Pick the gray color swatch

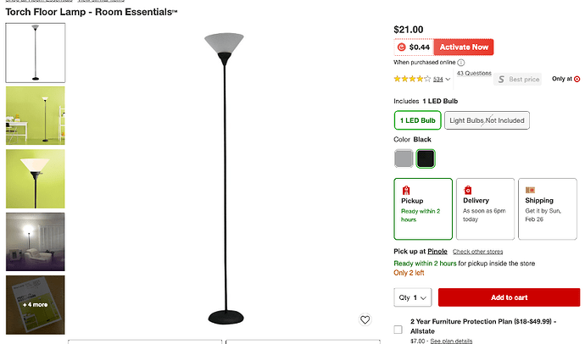[404, 158]
